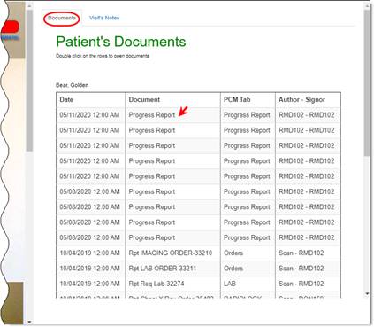
Task: Open the Visit's Notes tab
Action: 104,18
